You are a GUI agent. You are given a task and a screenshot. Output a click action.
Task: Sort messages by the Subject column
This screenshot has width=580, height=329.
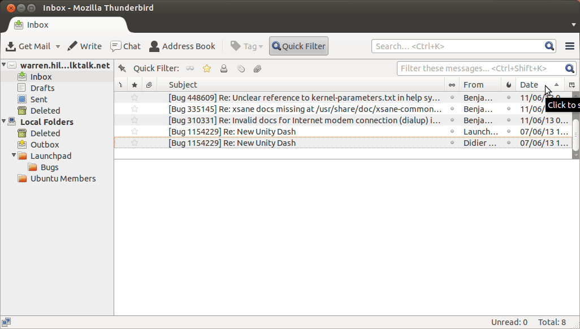click(305, 85)
